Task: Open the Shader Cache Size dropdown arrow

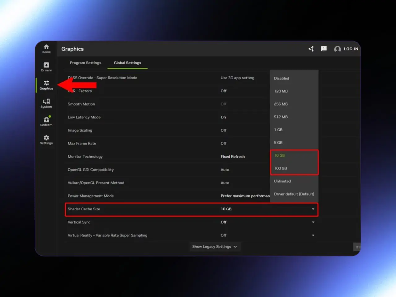Action: pyautogui.click(x=313, y=209)
